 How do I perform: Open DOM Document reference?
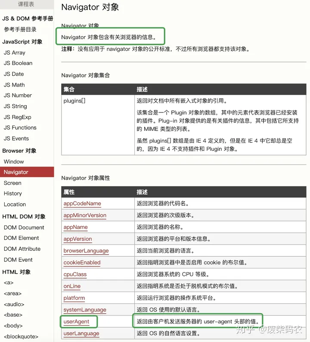[x=24, y=227]
